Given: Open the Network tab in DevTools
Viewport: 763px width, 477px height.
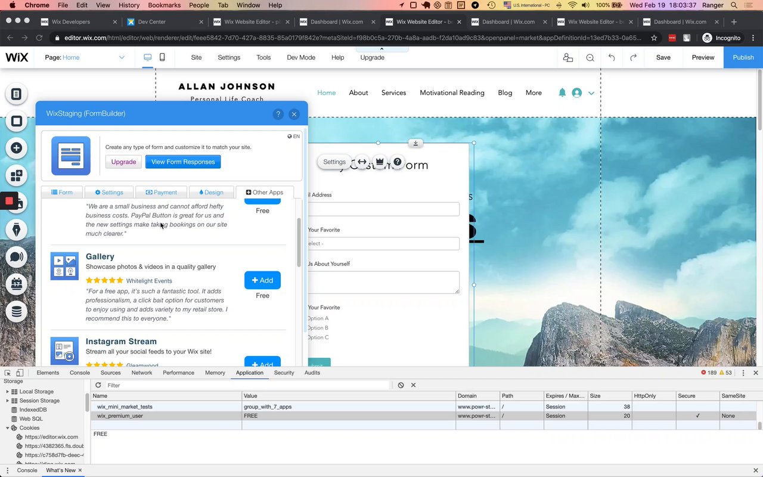Looking at the screenshot, I should pyautogui.click(x=142, y=373).
